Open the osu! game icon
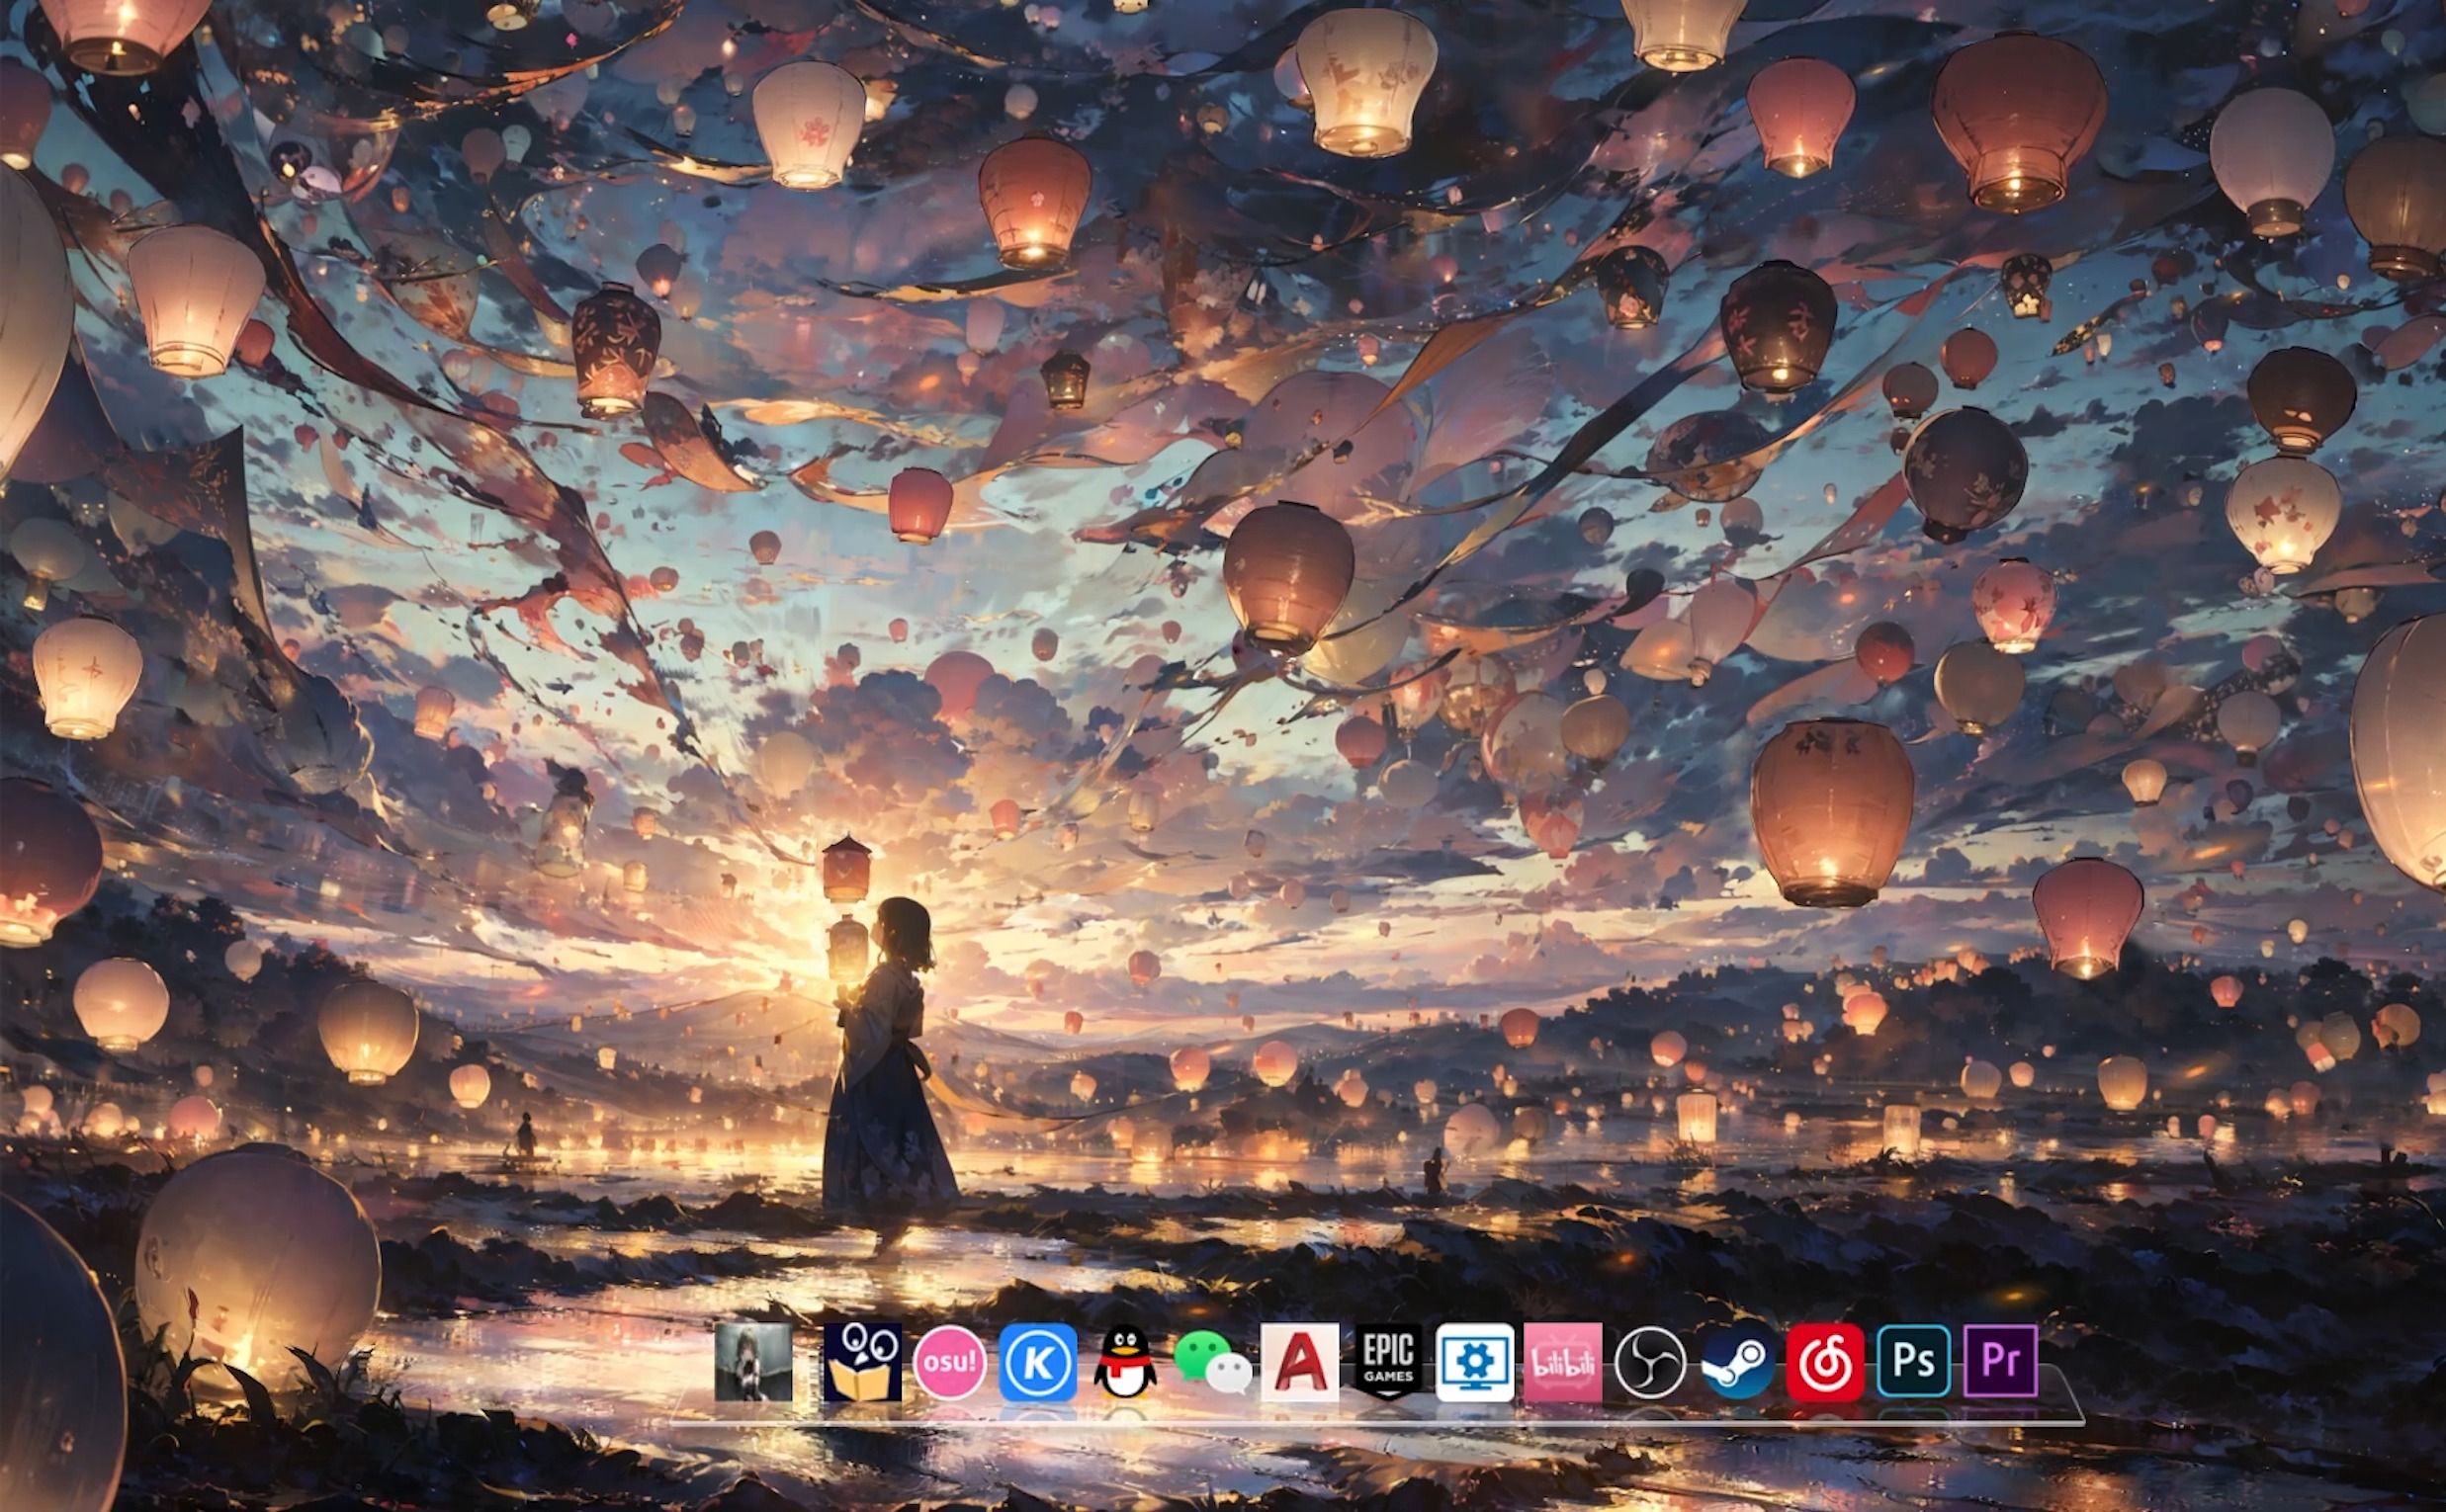Viewport: 2446px width, 1512px height. tap(949, 1362)
